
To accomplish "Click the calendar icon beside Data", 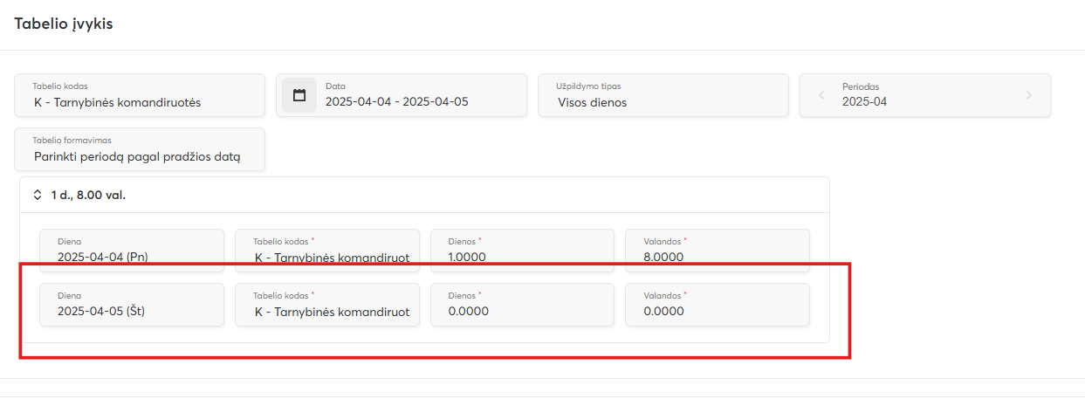I will pyautogui.click(x=299, y=95).
